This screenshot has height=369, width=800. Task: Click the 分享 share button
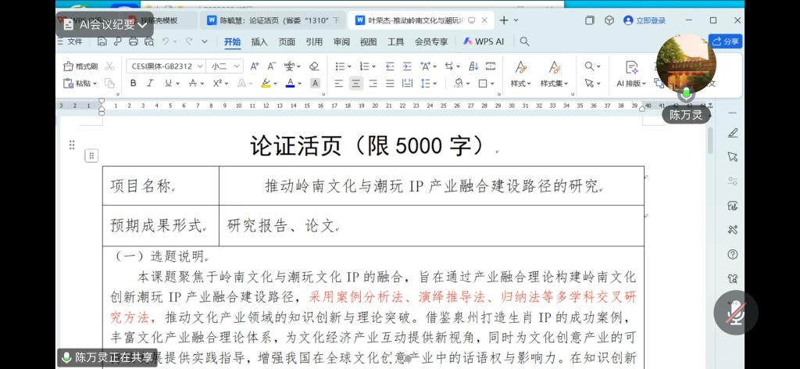(726, 41)
